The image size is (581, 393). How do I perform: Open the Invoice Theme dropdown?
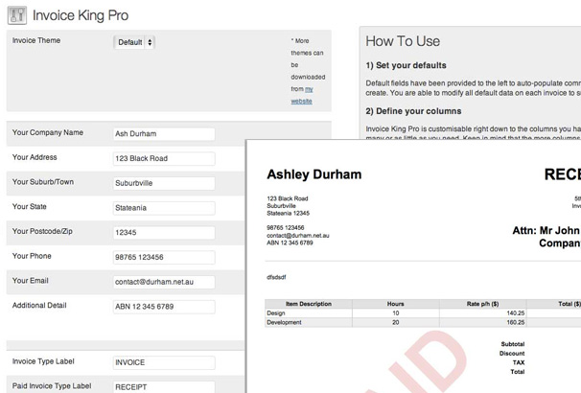pos(134,42)
